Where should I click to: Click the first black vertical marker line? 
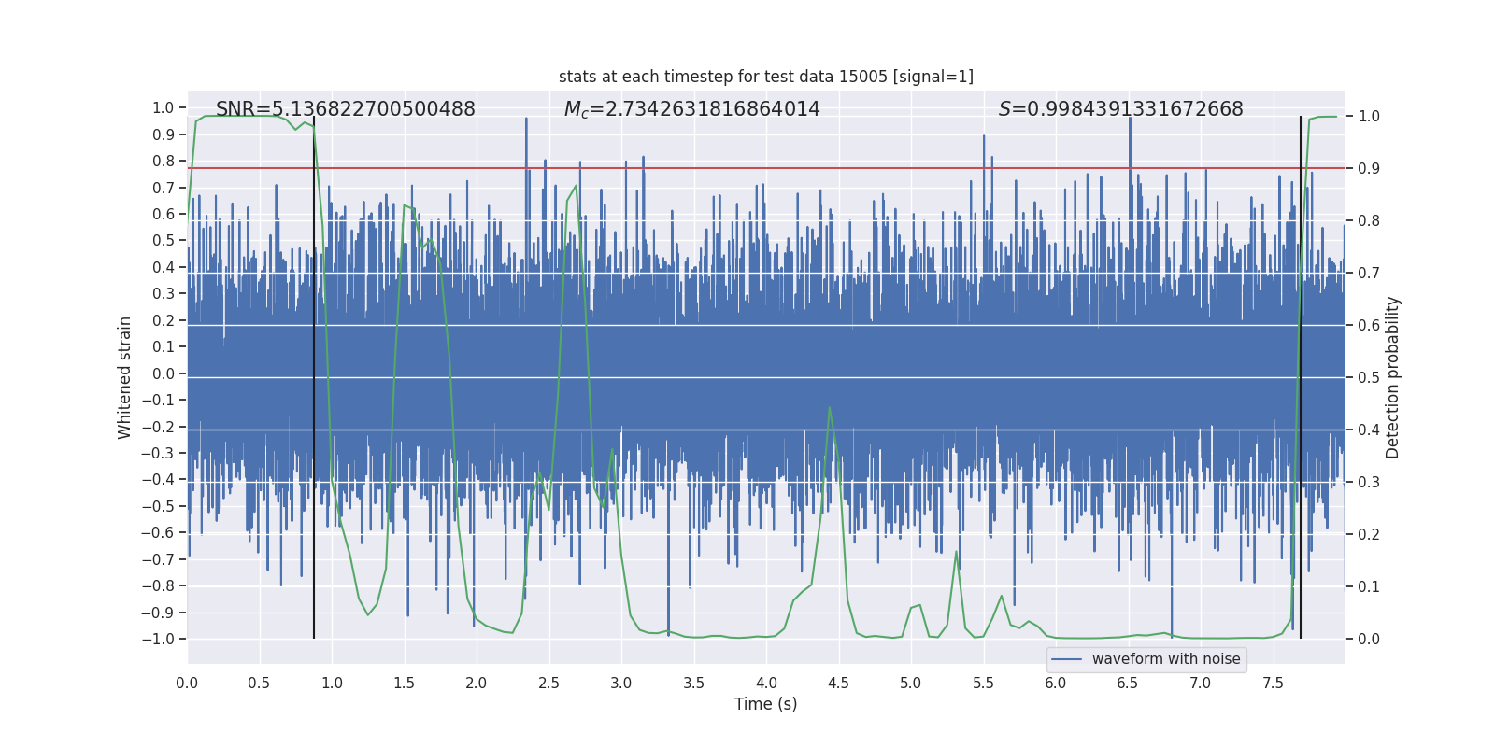314,377
